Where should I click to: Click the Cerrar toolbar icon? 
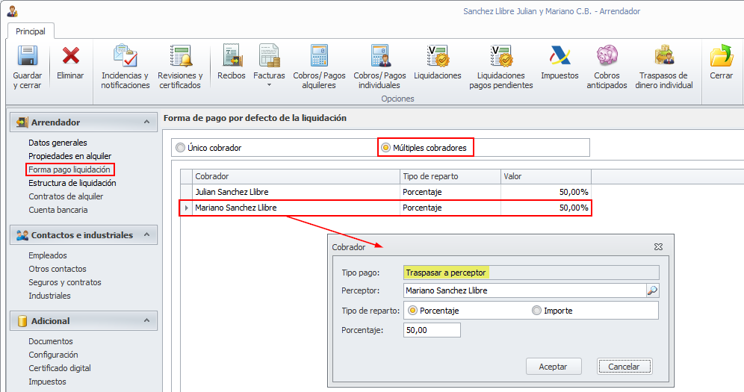(x=722, y=55)
